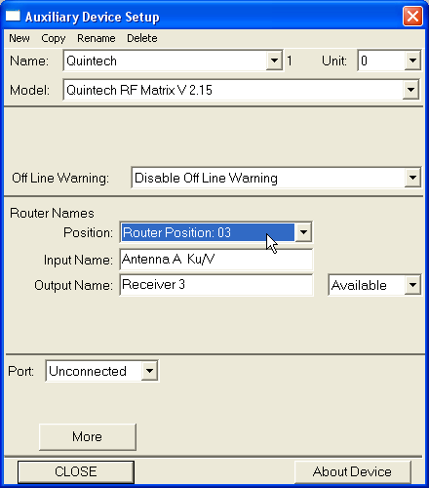Expand the Name dropdown showing Quintech

tap(274, 61)
